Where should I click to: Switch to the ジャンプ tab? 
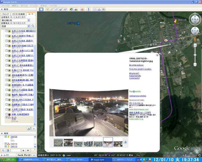point(6,14)
